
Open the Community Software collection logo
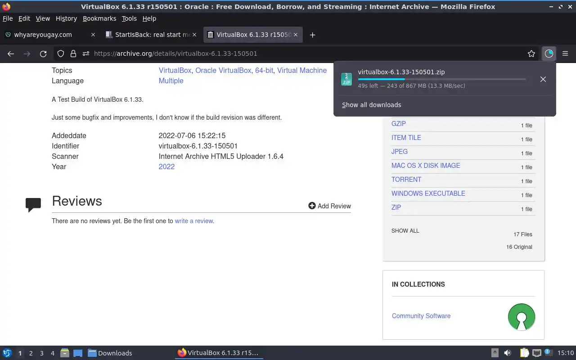[x=522, y=316]
